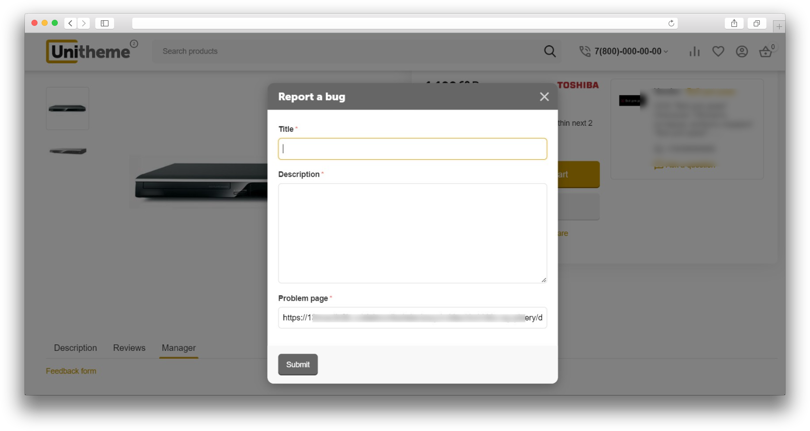Image resolution: width=810 pixels, height=431 pixels.
Task: Select the Manager tab
Action: point(178,348)
